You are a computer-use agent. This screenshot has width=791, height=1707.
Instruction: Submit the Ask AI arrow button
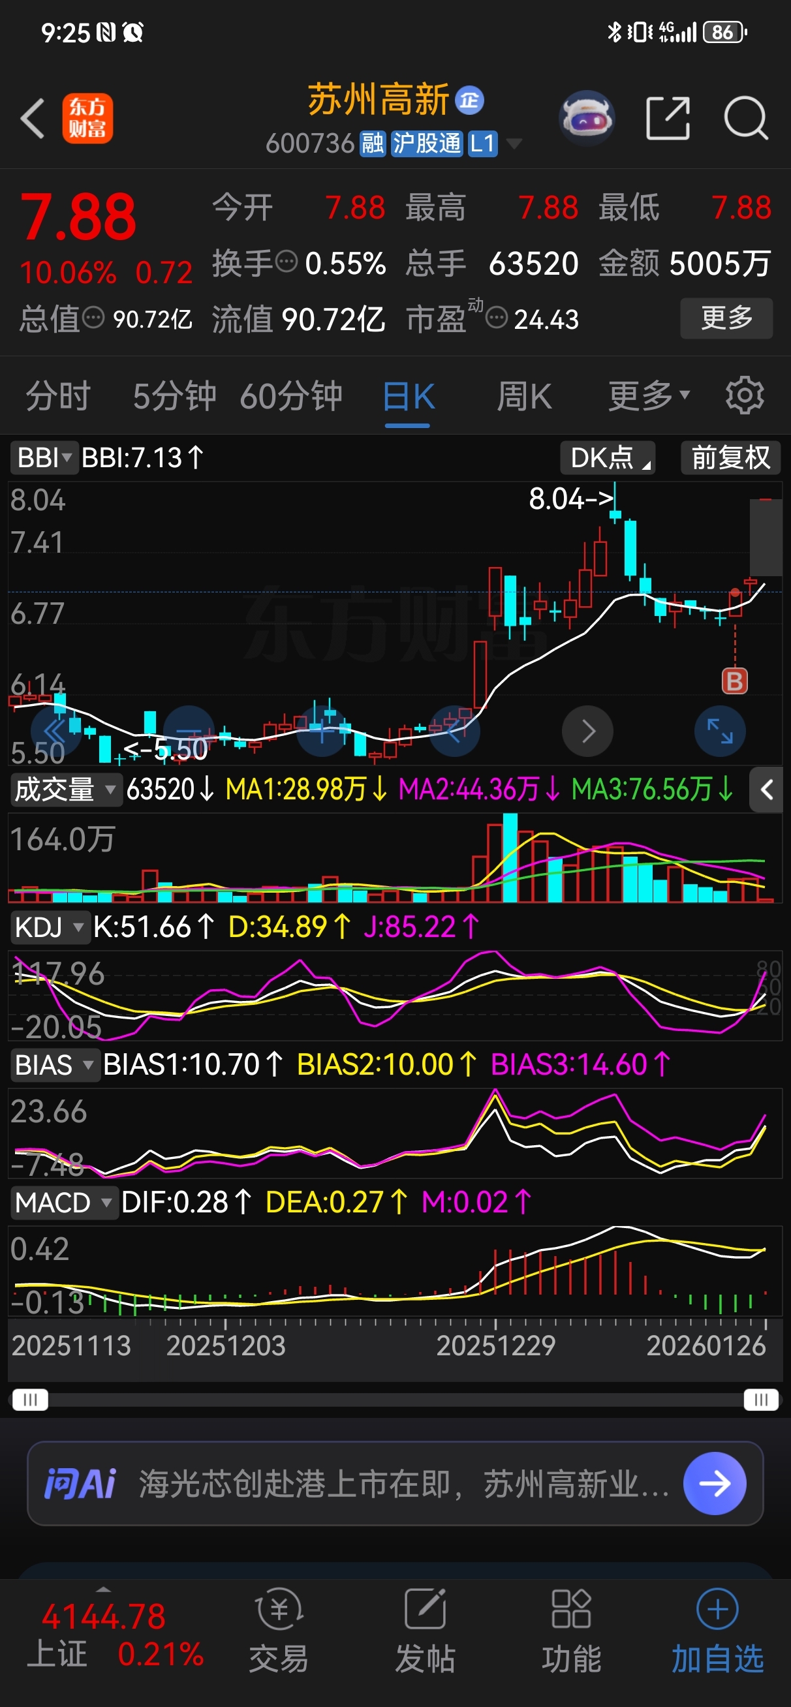pyautogui.click(x=715, y=1484)
